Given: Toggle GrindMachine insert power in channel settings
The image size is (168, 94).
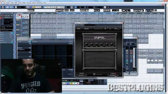Looking at the screenshot, I should 18,48.
